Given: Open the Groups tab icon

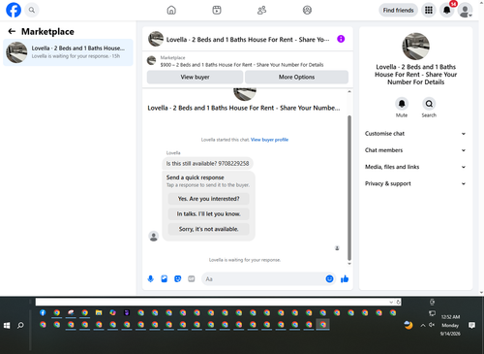Looking at the screenshot, I should pyautogui.click(x=307, y=11).
